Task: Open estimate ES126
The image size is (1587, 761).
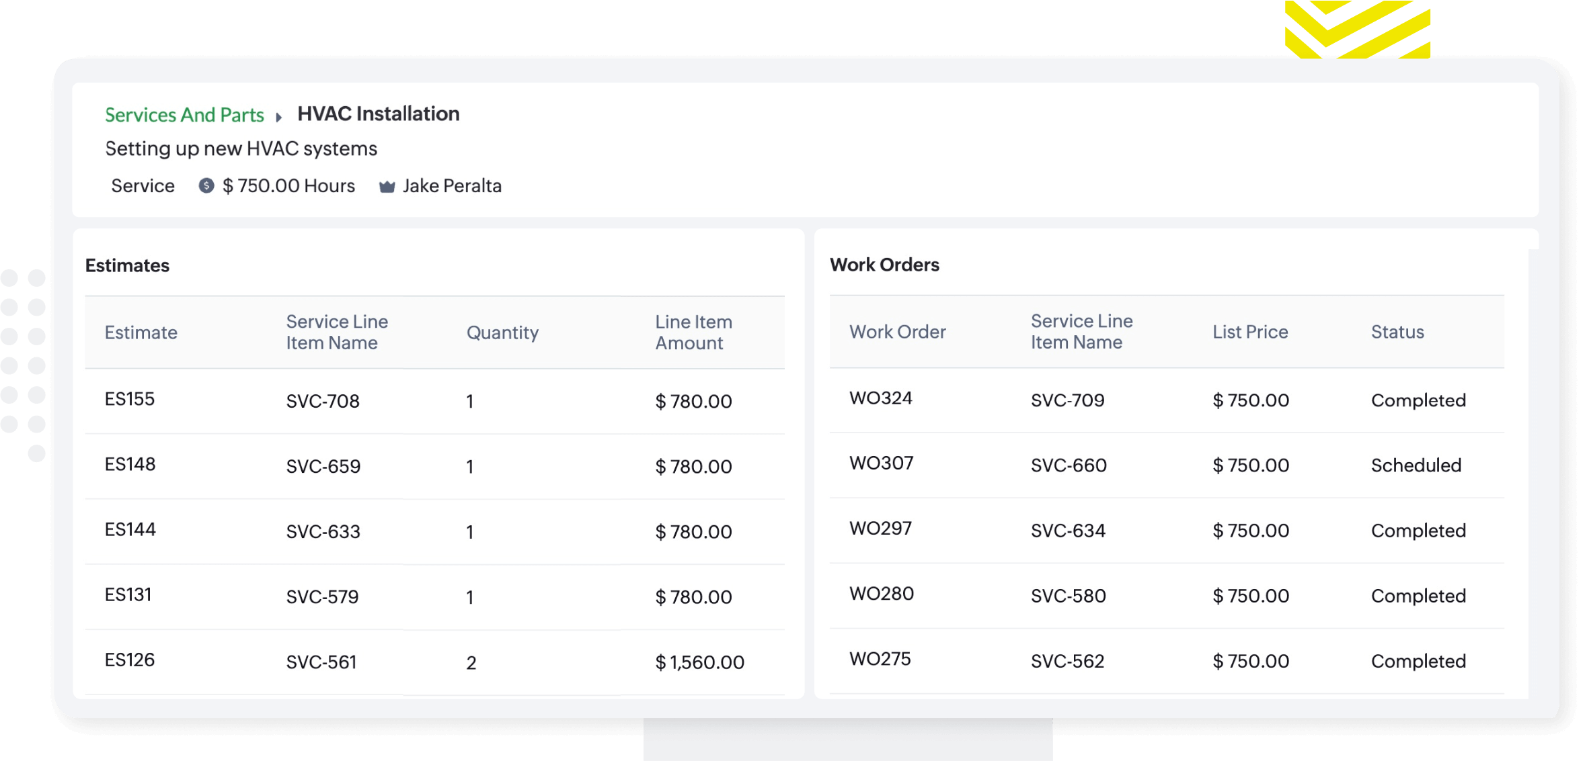Action: (x=130, y=660)
